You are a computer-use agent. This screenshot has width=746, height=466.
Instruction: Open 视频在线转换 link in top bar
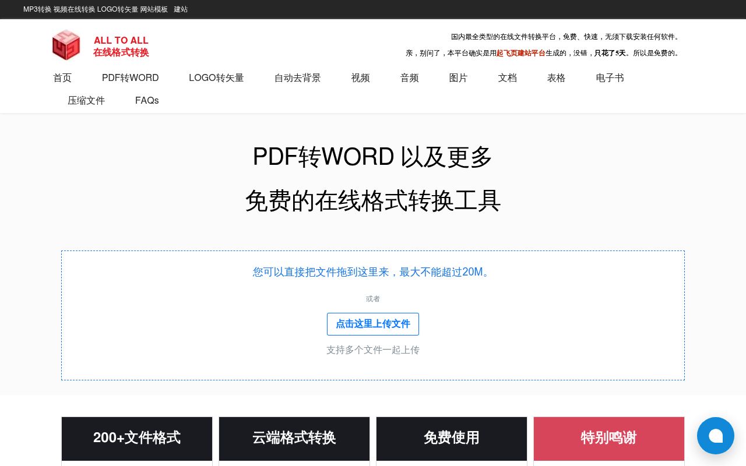pyautogui.click(x=74, y=9)
